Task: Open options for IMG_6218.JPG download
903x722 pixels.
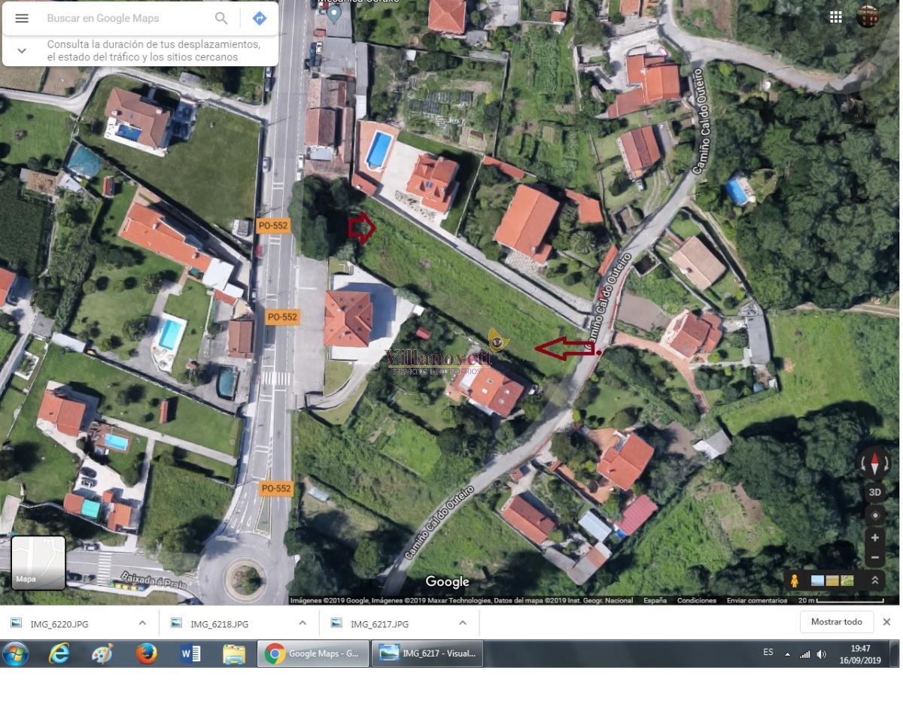Action: pos(303,623)
